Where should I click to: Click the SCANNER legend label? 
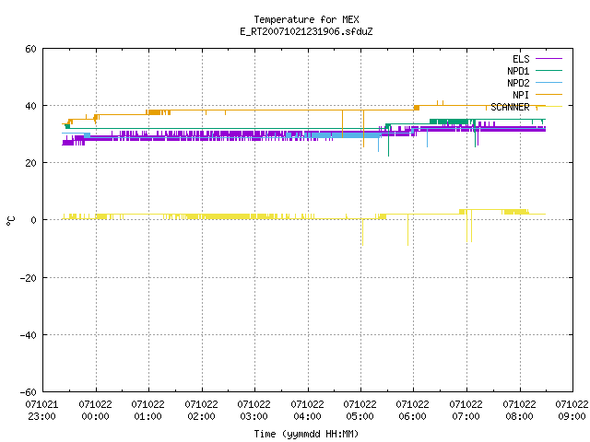click(x=510, y=107)
